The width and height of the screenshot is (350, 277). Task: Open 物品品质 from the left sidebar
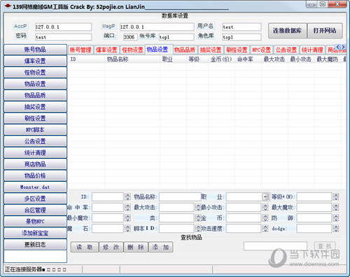coord(35,95)
